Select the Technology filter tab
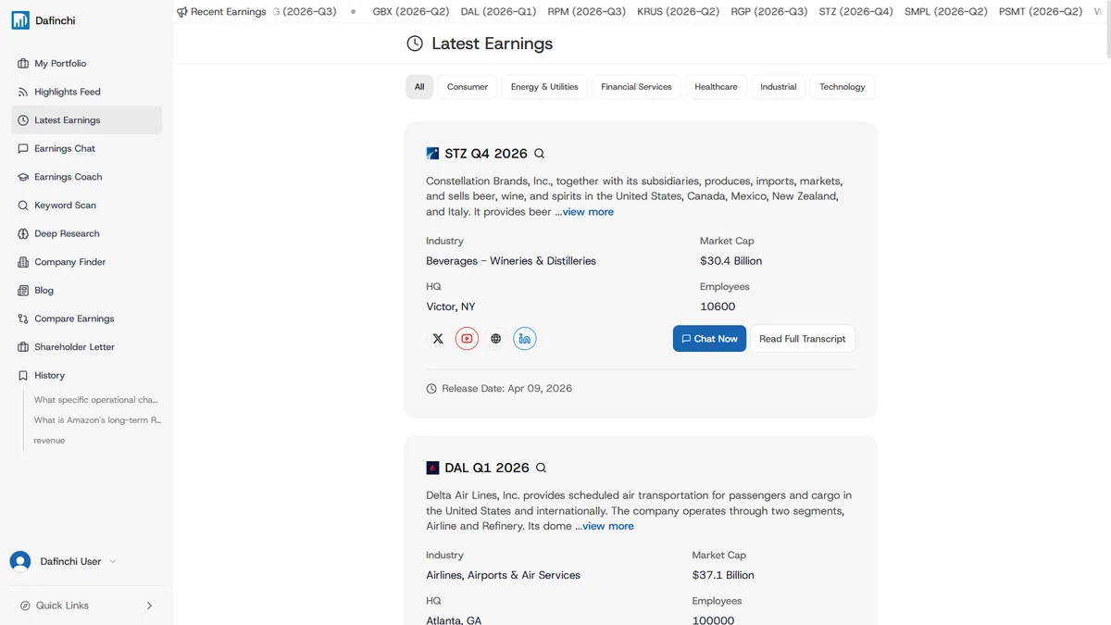 (x=843, y=87)
